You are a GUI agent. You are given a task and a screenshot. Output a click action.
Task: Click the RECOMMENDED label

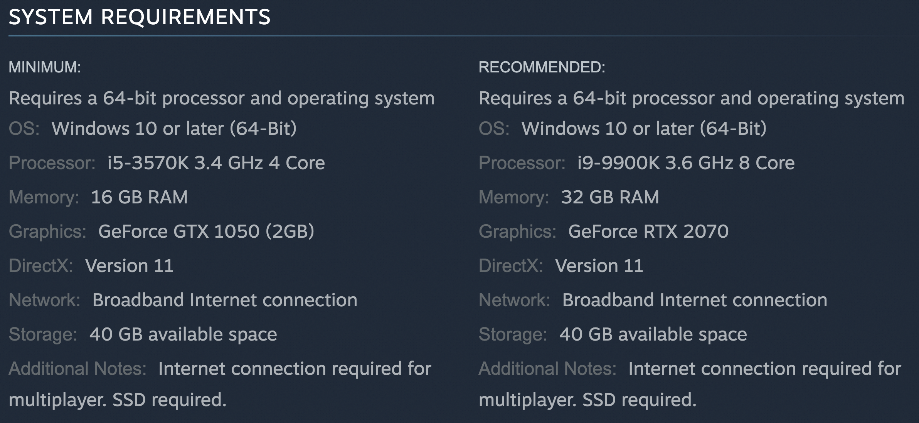pos(542,67)
